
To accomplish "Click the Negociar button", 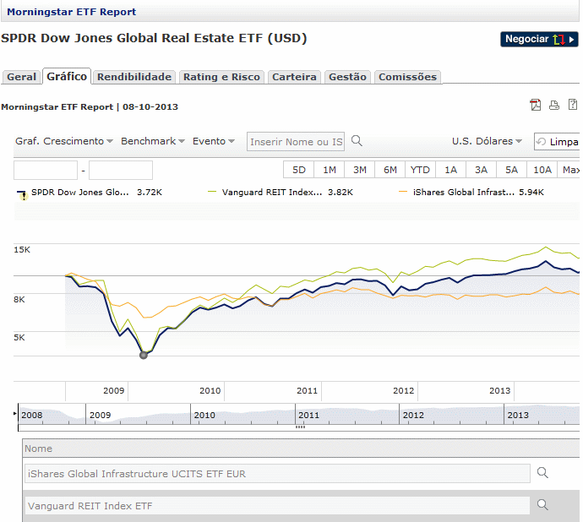I will coord(539,39).
